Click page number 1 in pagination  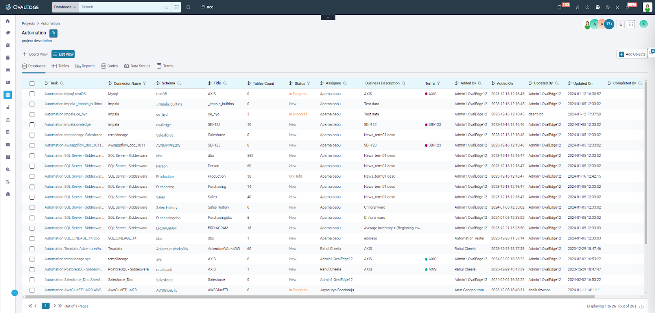pyautogui.click(x=45, y=306)
